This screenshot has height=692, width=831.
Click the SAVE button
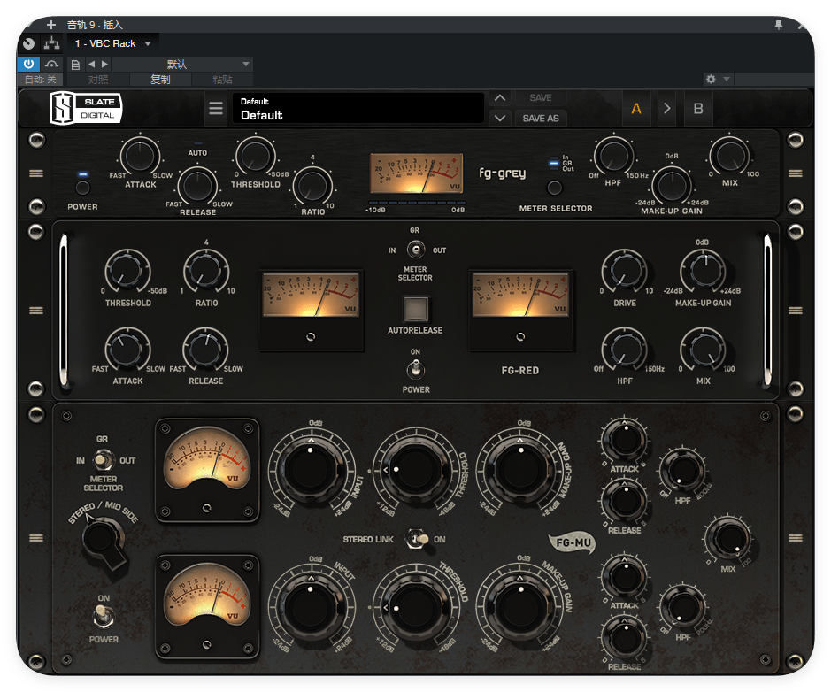click(541, 97)
